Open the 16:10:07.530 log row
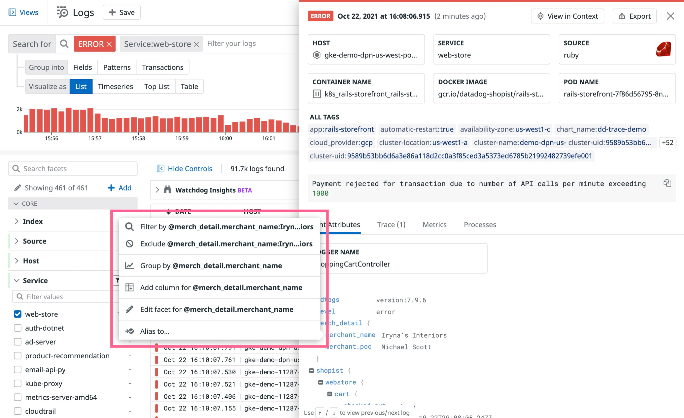Image resolution: width=684 pixels, height=418 pixels. [225, 372]
